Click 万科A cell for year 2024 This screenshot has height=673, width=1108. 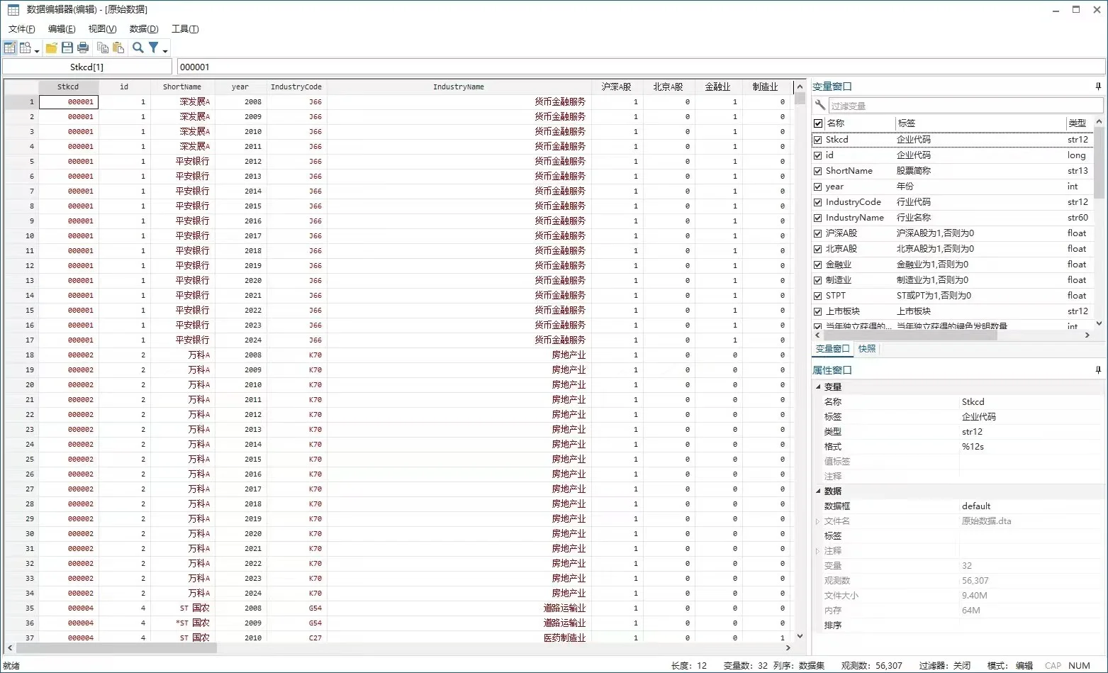click(183, 594)
